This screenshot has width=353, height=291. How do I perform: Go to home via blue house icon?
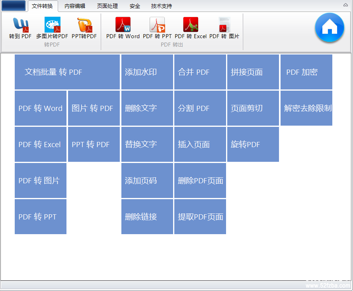[x=330, y=27]
